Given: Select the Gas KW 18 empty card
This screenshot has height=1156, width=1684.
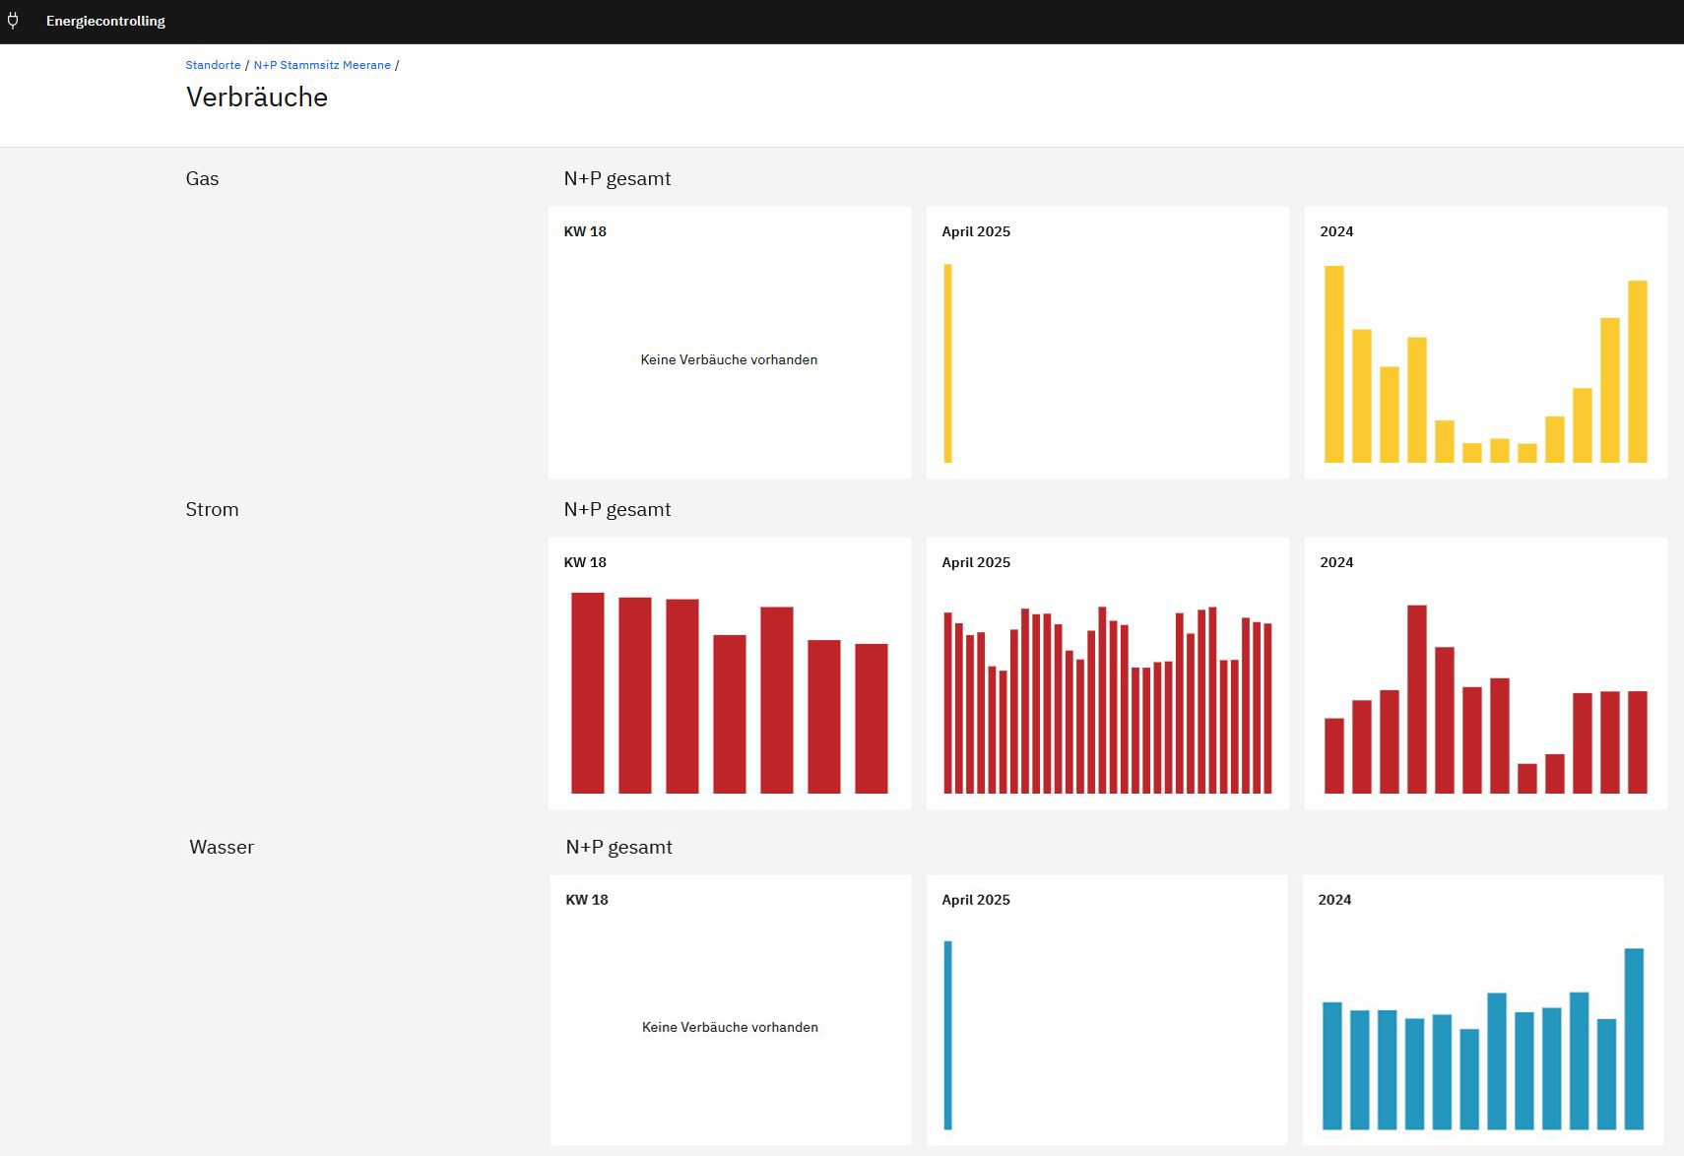Looking at the screenshot, I should (729, 343).
